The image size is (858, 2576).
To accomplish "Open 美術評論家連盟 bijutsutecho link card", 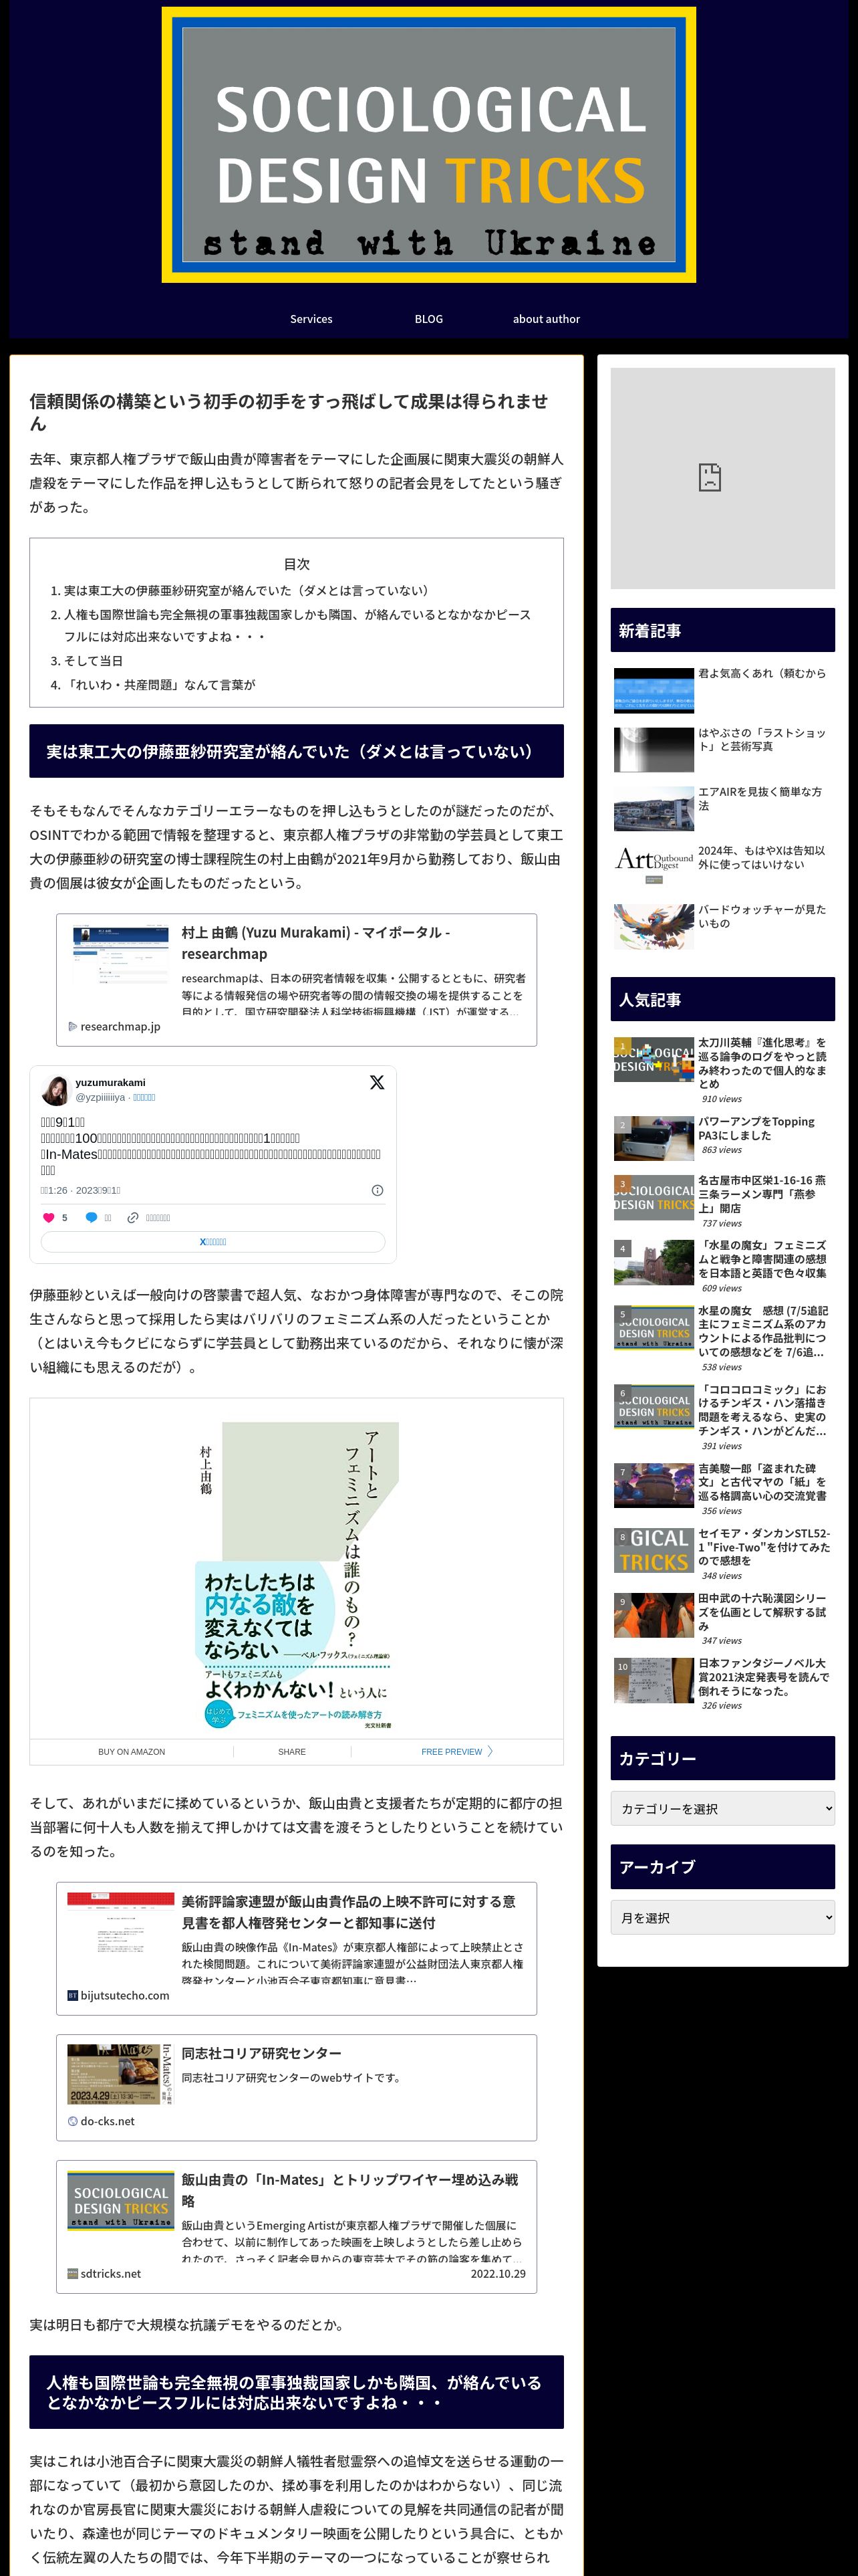I will (297, 1949).
